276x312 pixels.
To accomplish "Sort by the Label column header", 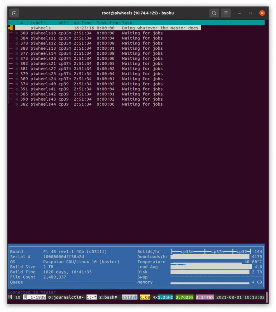I will [38, 23].
